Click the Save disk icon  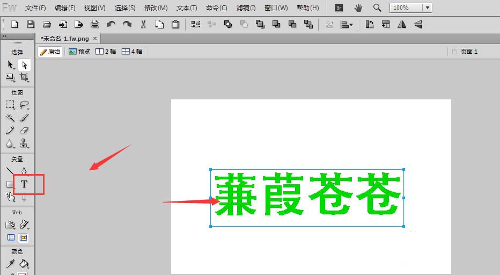point(31,24)
